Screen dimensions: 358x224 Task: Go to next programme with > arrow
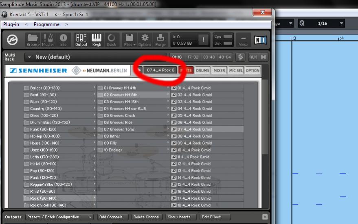66,24
